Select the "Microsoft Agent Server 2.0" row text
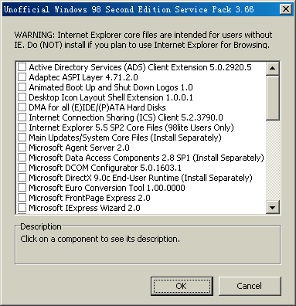Image resolution: width=296 pixels, height=306 pixels. coord(79,148)
